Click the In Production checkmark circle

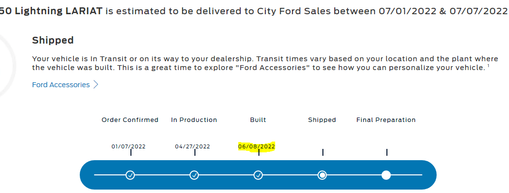[x=194, y=175]
